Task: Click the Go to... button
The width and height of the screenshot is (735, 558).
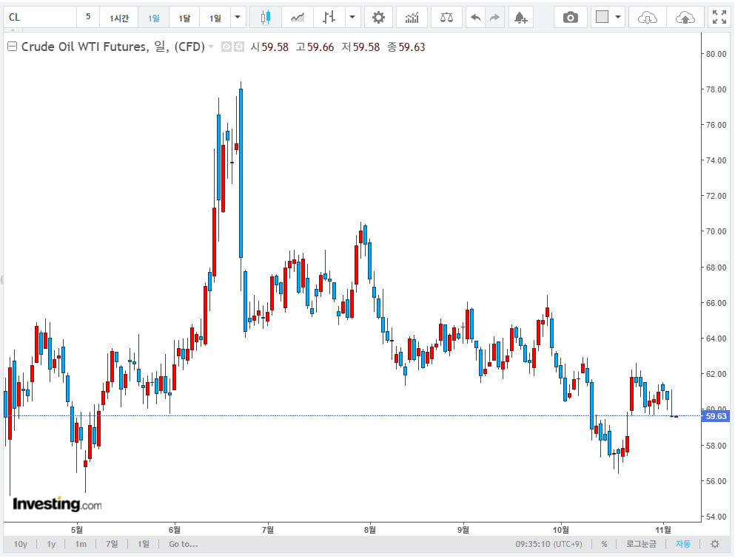Action: coord(183,544)
